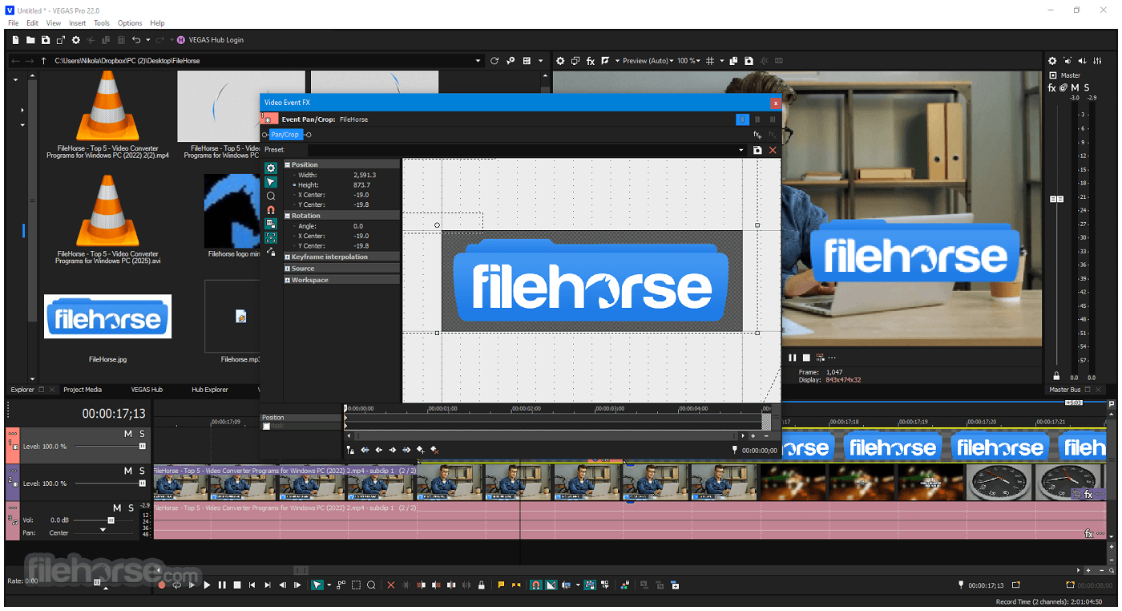Open the Insert menu

pyautogui.click(x=78, y=23)
